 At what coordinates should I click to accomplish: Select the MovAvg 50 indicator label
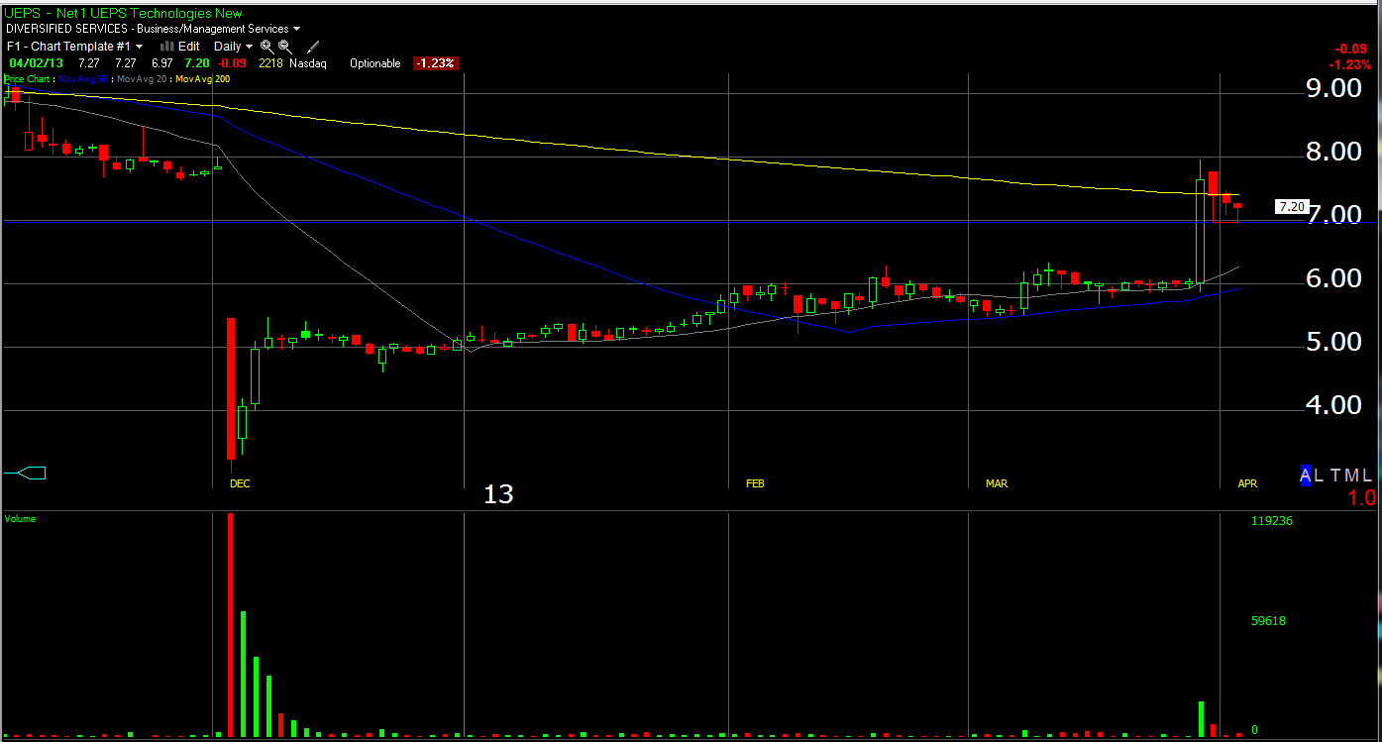[83, 78]
